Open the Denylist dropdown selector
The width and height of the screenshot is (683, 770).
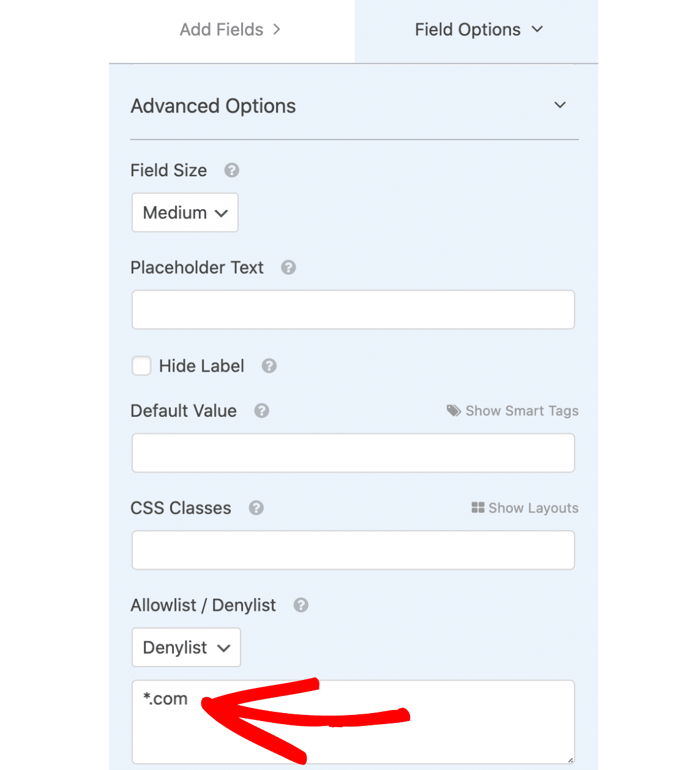186,648
